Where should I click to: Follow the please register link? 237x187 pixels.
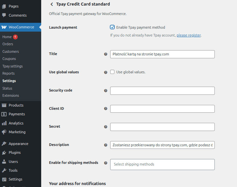pyautogui.click(x=189, y=35)
